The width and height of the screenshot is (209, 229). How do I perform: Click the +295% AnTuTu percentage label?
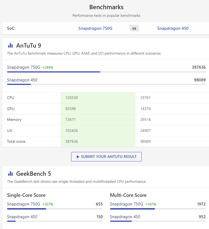click(48, 68)
